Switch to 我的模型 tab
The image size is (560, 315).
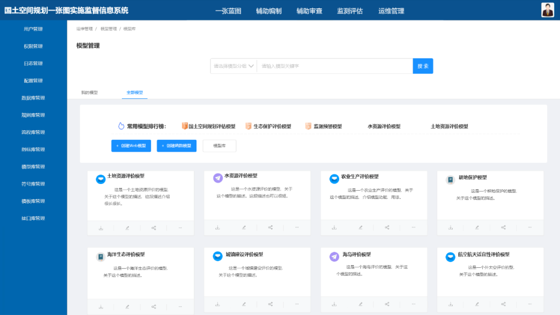tap(89, 92)
